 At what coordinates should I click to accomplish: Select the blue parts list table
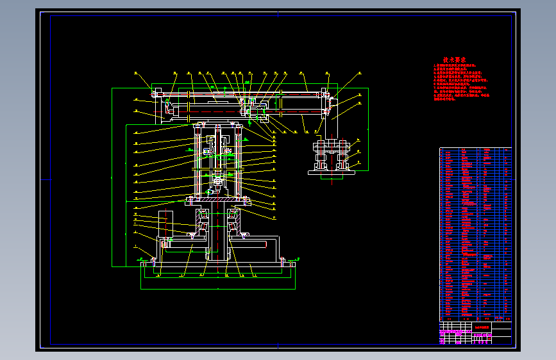pos(475,234)
